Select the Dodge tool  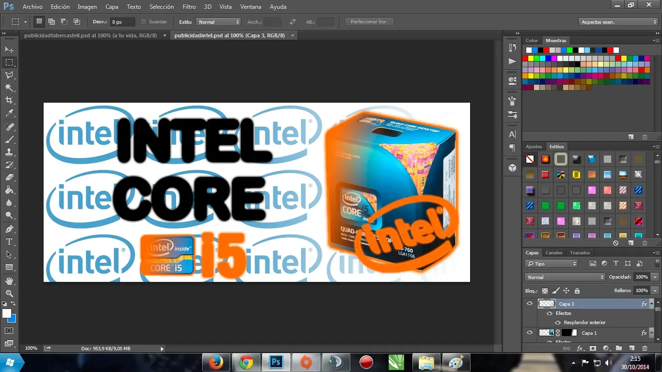click(9, 215)
